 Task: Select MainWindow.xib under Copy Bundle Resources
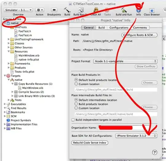(33, 88)
